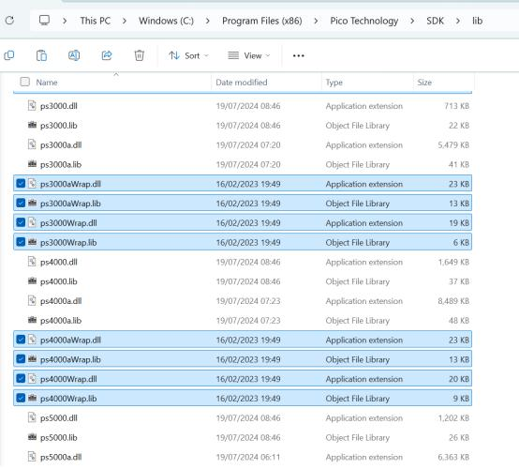Open the View dropdown
The width and height of the screenshot is (519, 469).
coord(249,55)
